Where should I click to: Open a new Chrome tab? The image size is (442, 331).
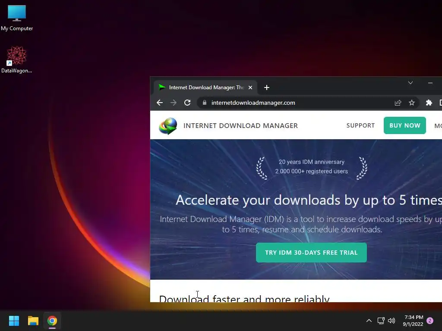click(267, 87)
